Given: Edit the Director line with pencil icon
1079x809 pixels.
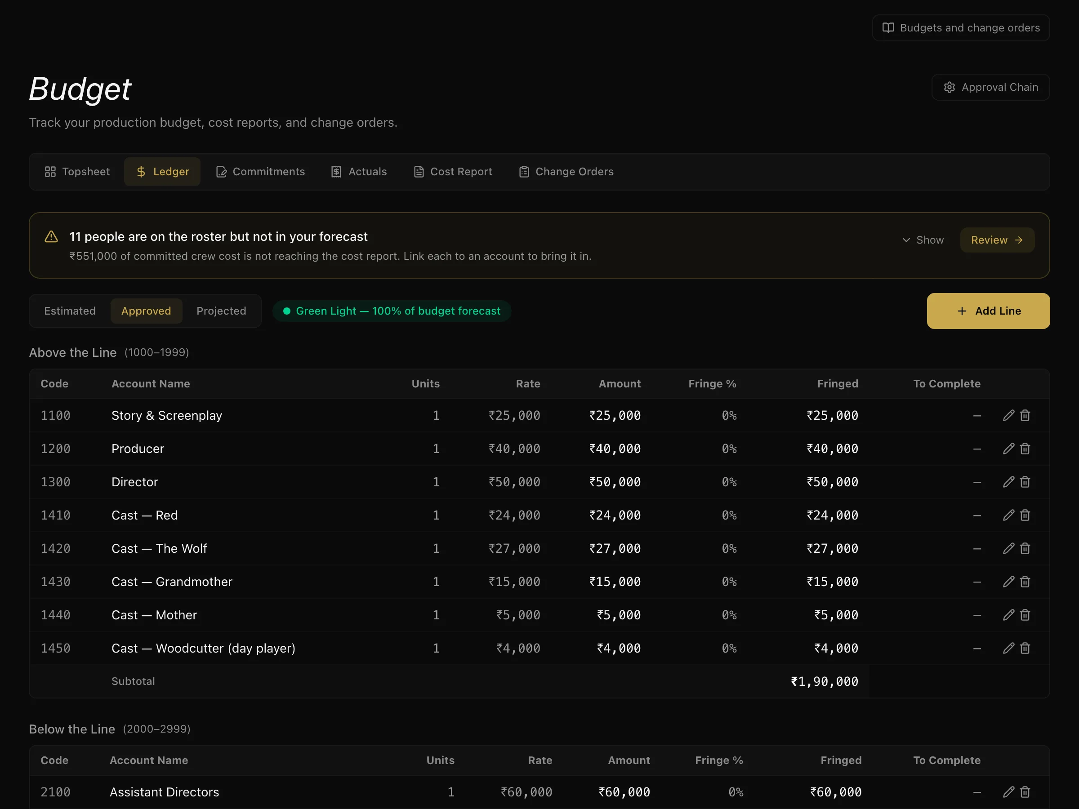Looking at the screenshot, I should point(1008,482).
